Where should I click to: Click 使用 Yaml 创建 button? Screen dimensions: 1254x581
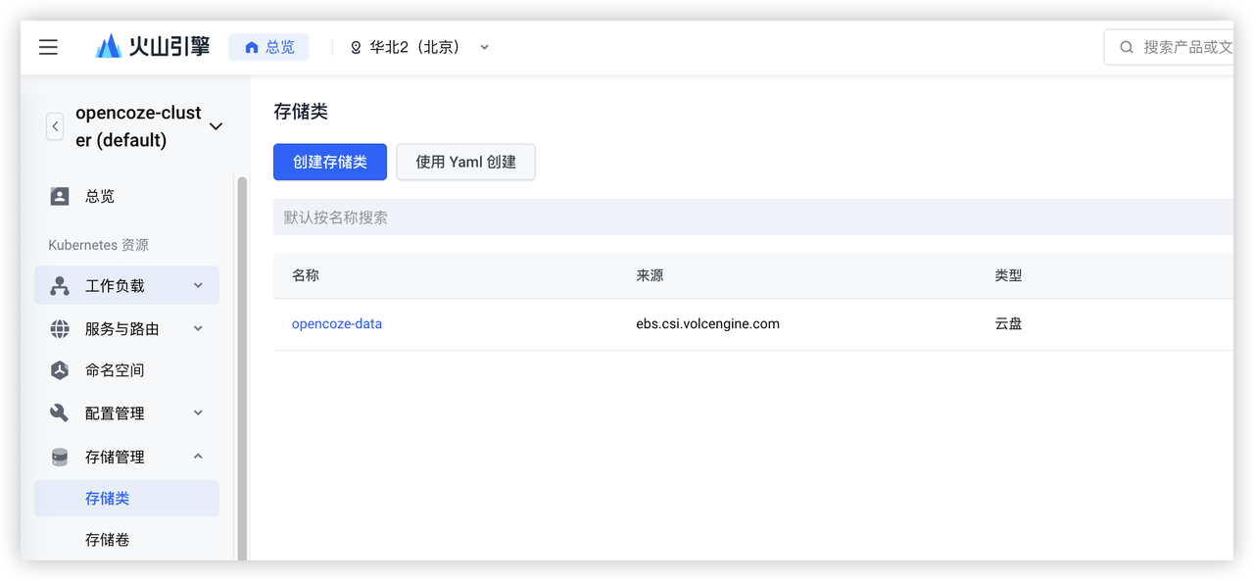(x=465, y=162)
